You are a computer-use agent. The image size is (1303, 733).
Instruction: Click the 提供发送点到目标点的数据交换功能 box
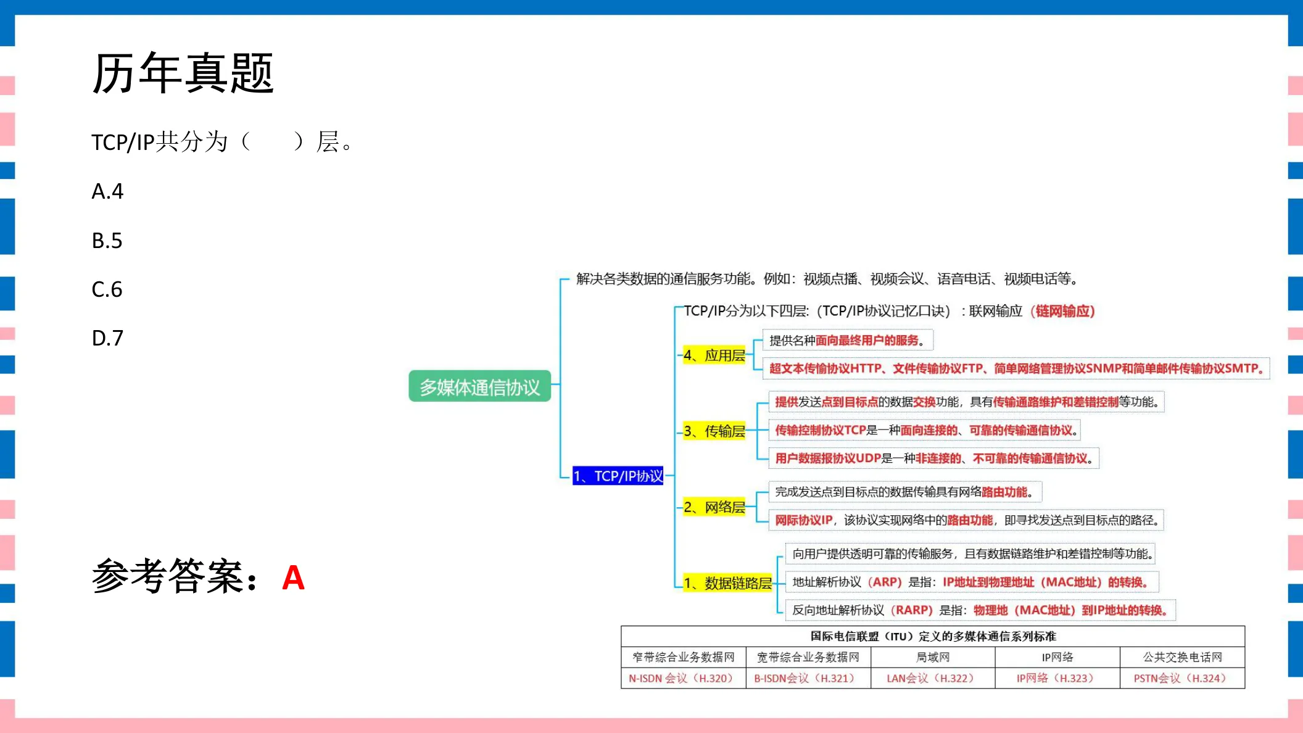click(967, 402)
